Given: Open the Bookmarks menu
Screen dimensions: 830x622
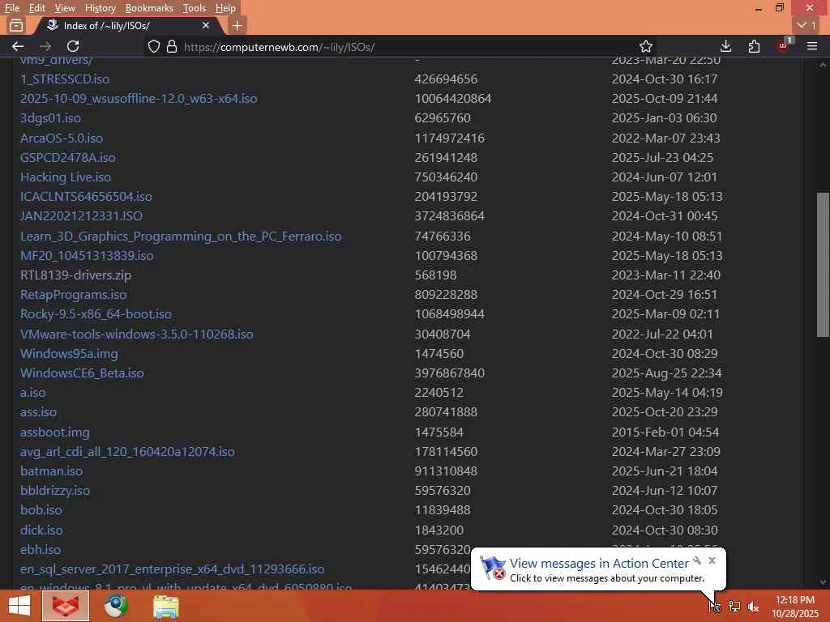Looking at the screenshot, I should point(149,8).
